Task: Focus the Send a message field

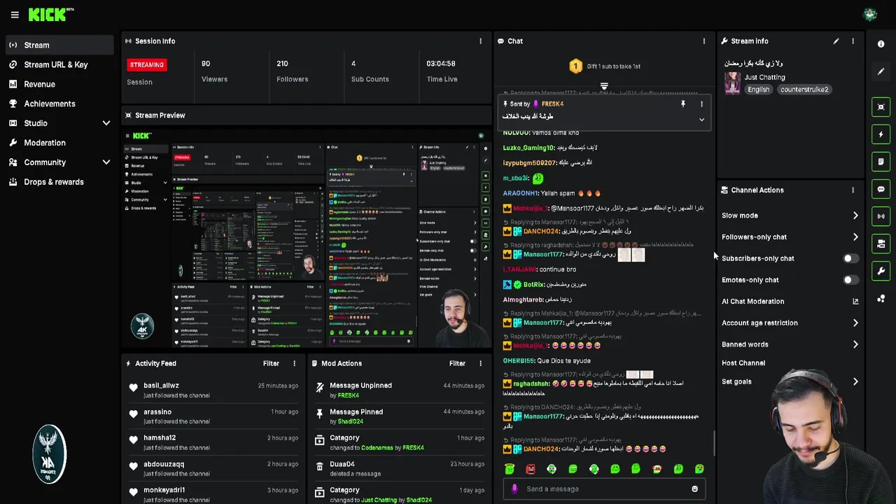Action: click(605, 489)
